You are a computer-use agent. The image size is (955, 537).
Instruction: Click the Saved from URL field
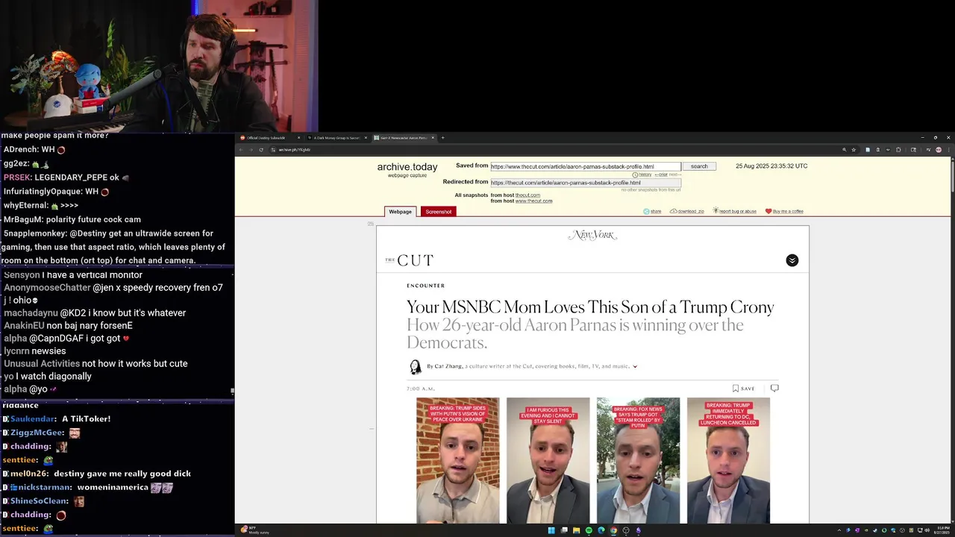[586, 166]
